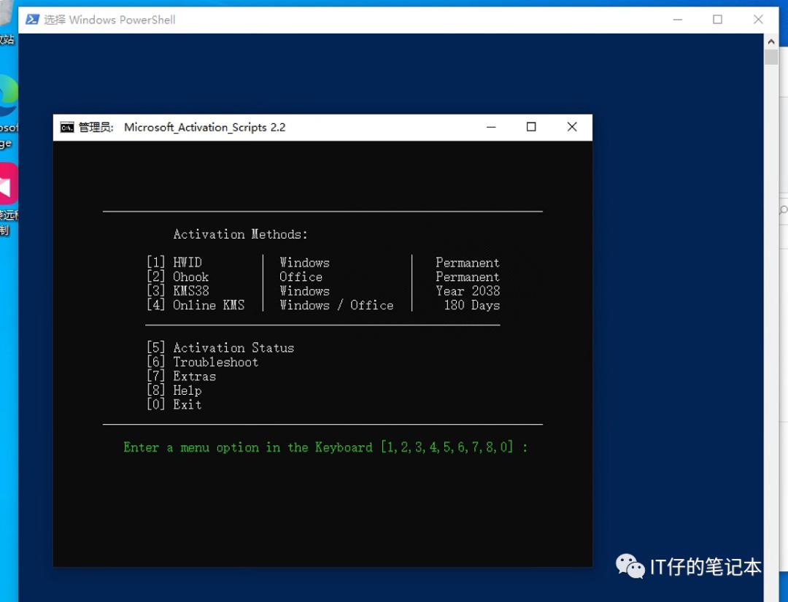Click the '[0] Exit' line
This screenshot has height=602, width=788.
click(174, 404)
